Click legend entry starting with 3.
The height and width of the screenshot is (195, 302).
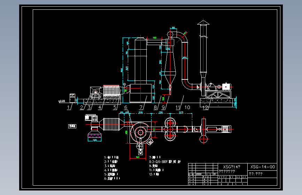110,166
